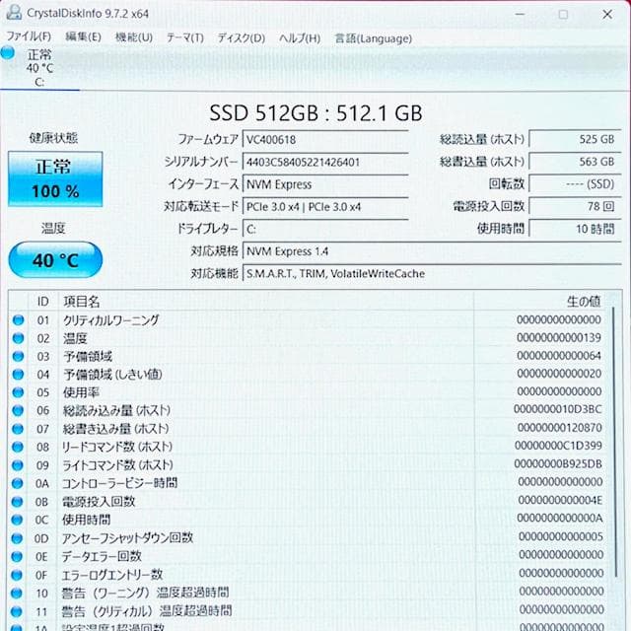Click status icon of アンセーフシャットダウン回数 row
631x631 pixels.
[x=17, y=538]
